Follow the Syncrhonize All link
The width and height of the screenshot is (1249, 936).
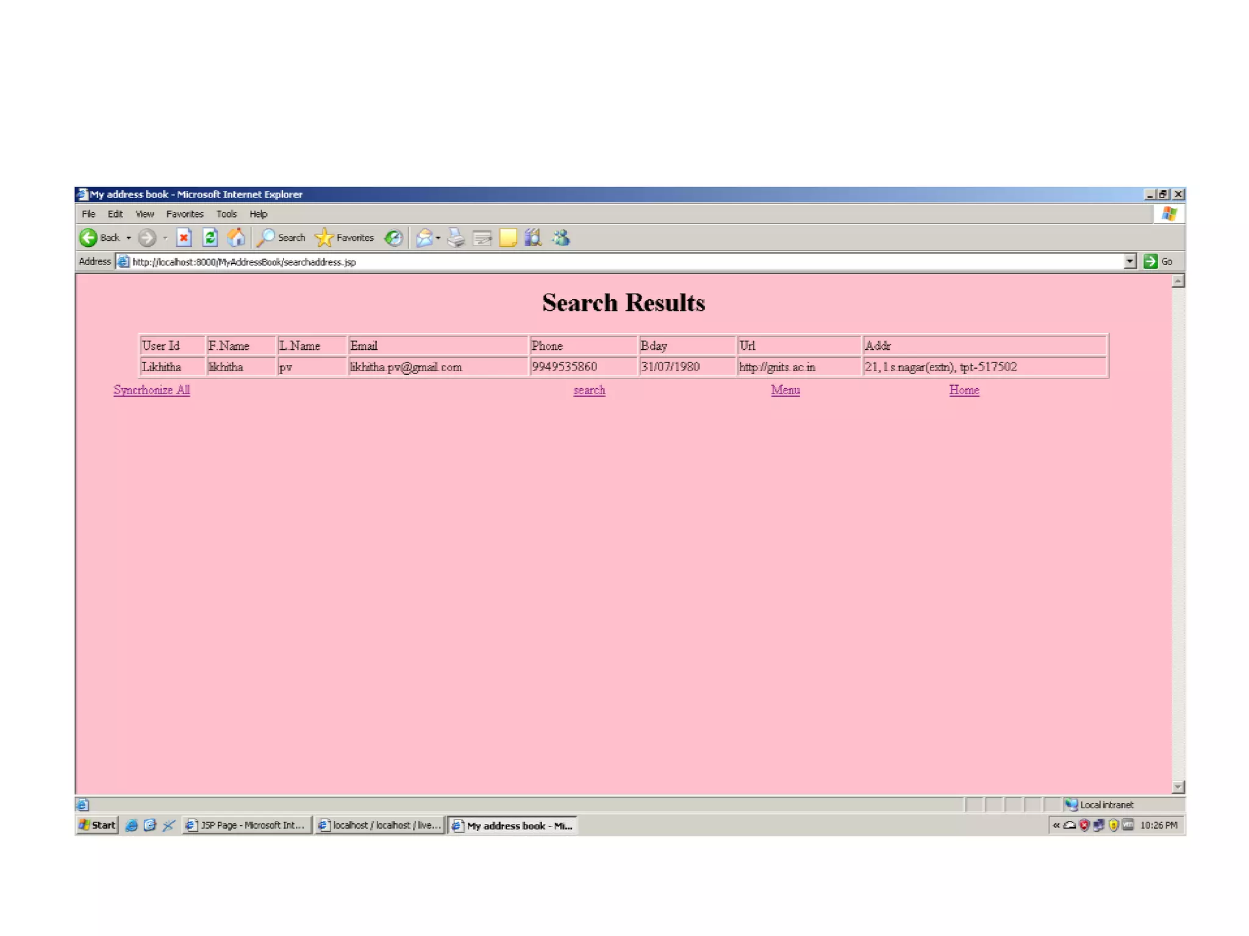tap(151, 390)
